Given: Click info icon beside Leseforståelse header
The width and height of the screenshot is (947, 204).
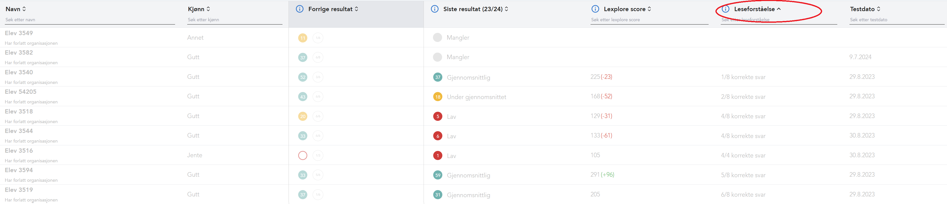Looking at the screenshot, I should [x=725, y=9].
